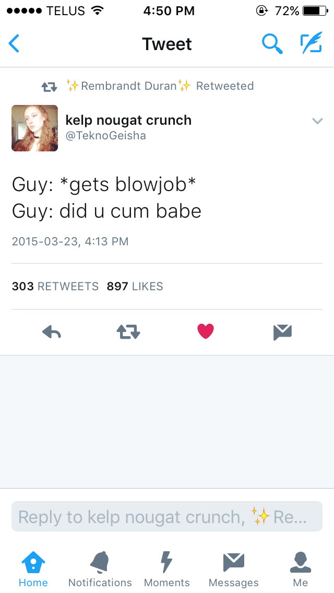334x593 pixels.
Task: Open Rembrandt Duran retweeter profile
Action: [x=128, y=86]
